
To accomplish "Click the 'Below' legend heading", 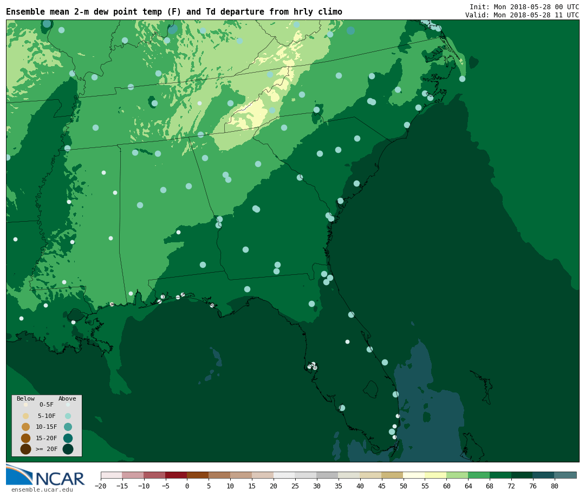I will 26,398.
